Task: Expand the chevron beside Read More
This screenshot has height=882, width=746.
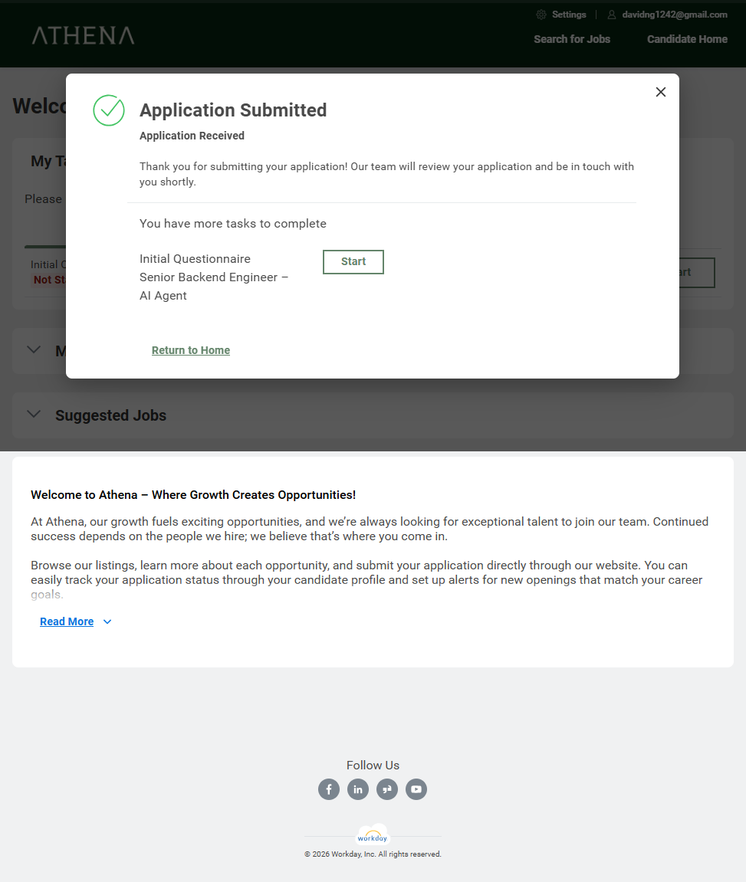Action: click(x=107, y=621)
